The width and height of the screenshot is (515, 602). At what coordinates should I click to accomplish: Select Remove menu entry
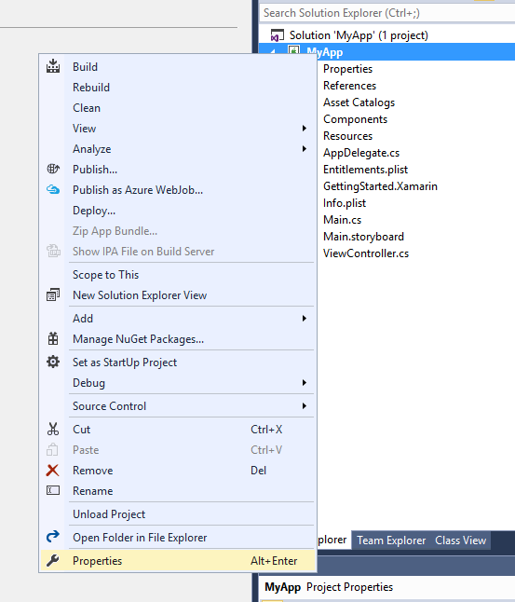point(178,471)
